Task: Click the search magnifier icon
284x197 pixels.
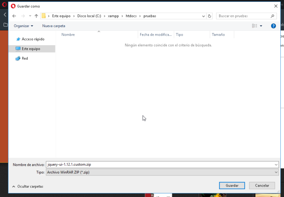Action: 273,16
